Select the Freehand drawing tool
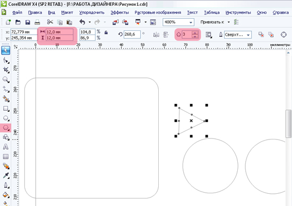The height and width of the screenshot is (206, 292). click(6, 89)
